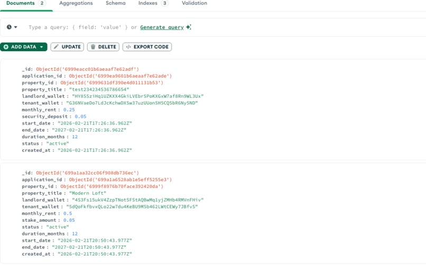Screen dimensions: 426x265
Task: Open the Schema tab
Action: (x=115, y=3)
